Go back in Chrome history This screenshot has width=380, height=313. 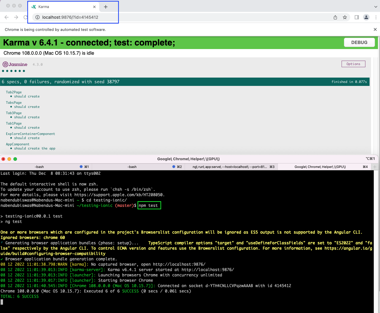(x=7, y=17)
